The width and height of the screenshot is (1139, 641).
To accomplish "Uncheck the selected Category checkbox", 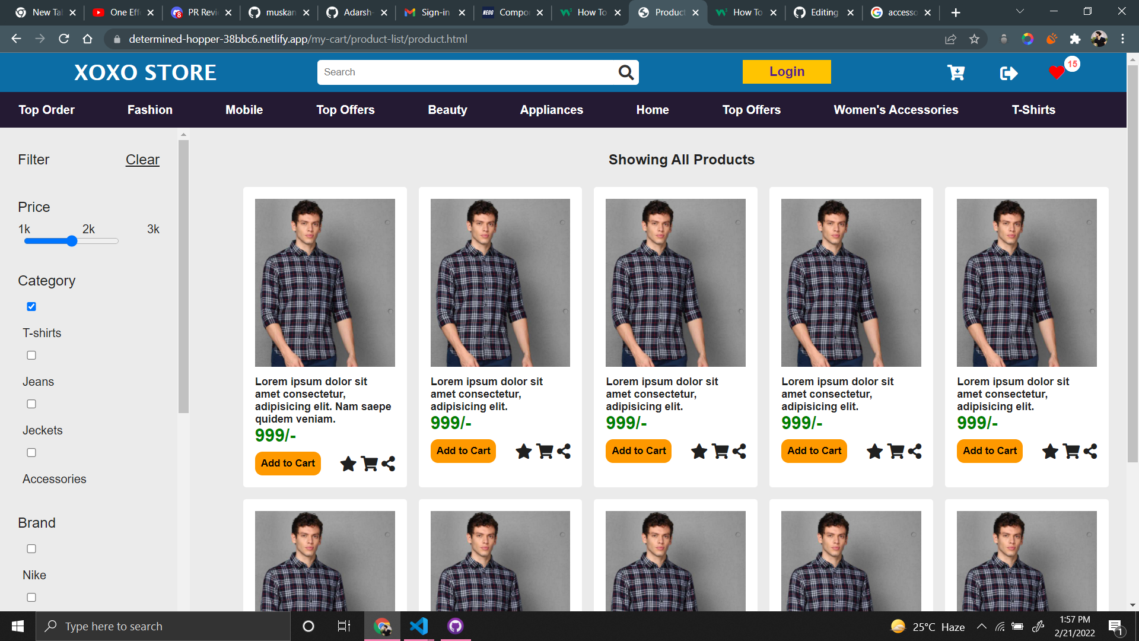I will coord(31,306).
